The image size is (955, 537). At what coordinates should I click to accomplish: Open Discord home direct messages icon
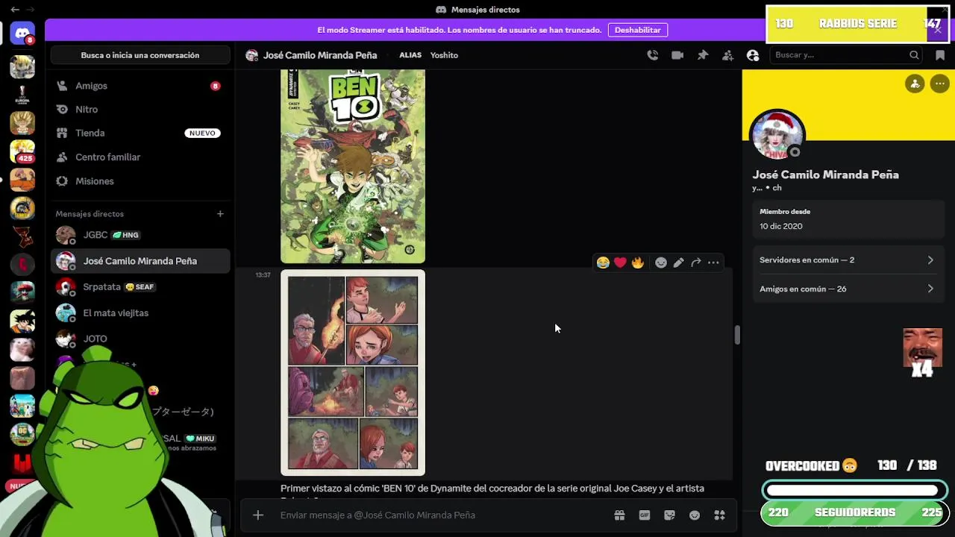pos(22,34)
